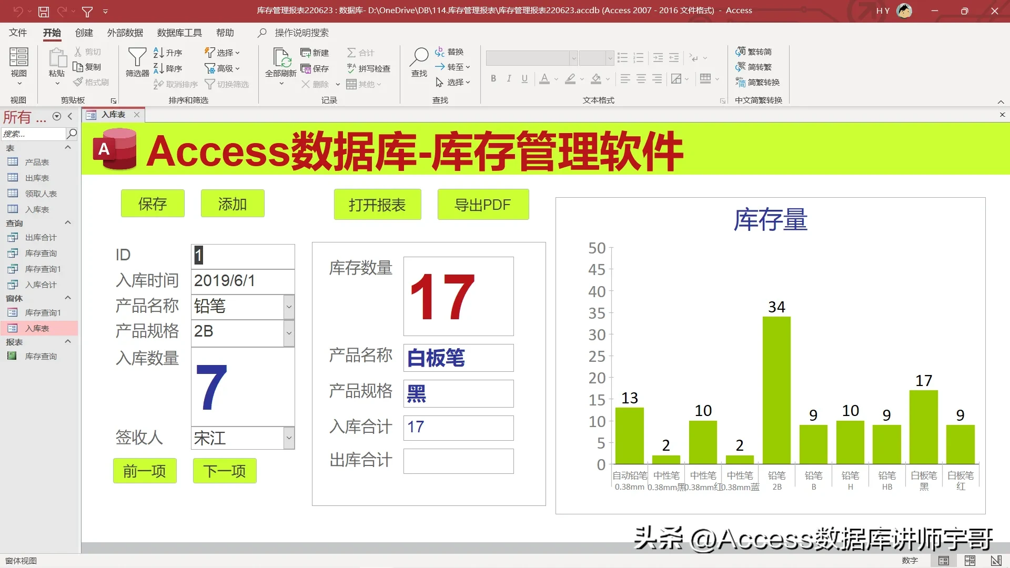This screenshot has width=1010, height=568.
Task: Open the 创建 ribbon tab
Action: [x=84, y=33]
